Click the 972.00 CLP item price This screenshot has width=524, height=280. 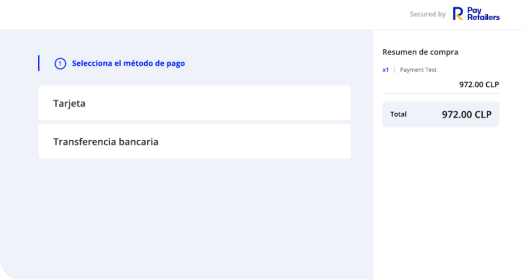(479, 84)
